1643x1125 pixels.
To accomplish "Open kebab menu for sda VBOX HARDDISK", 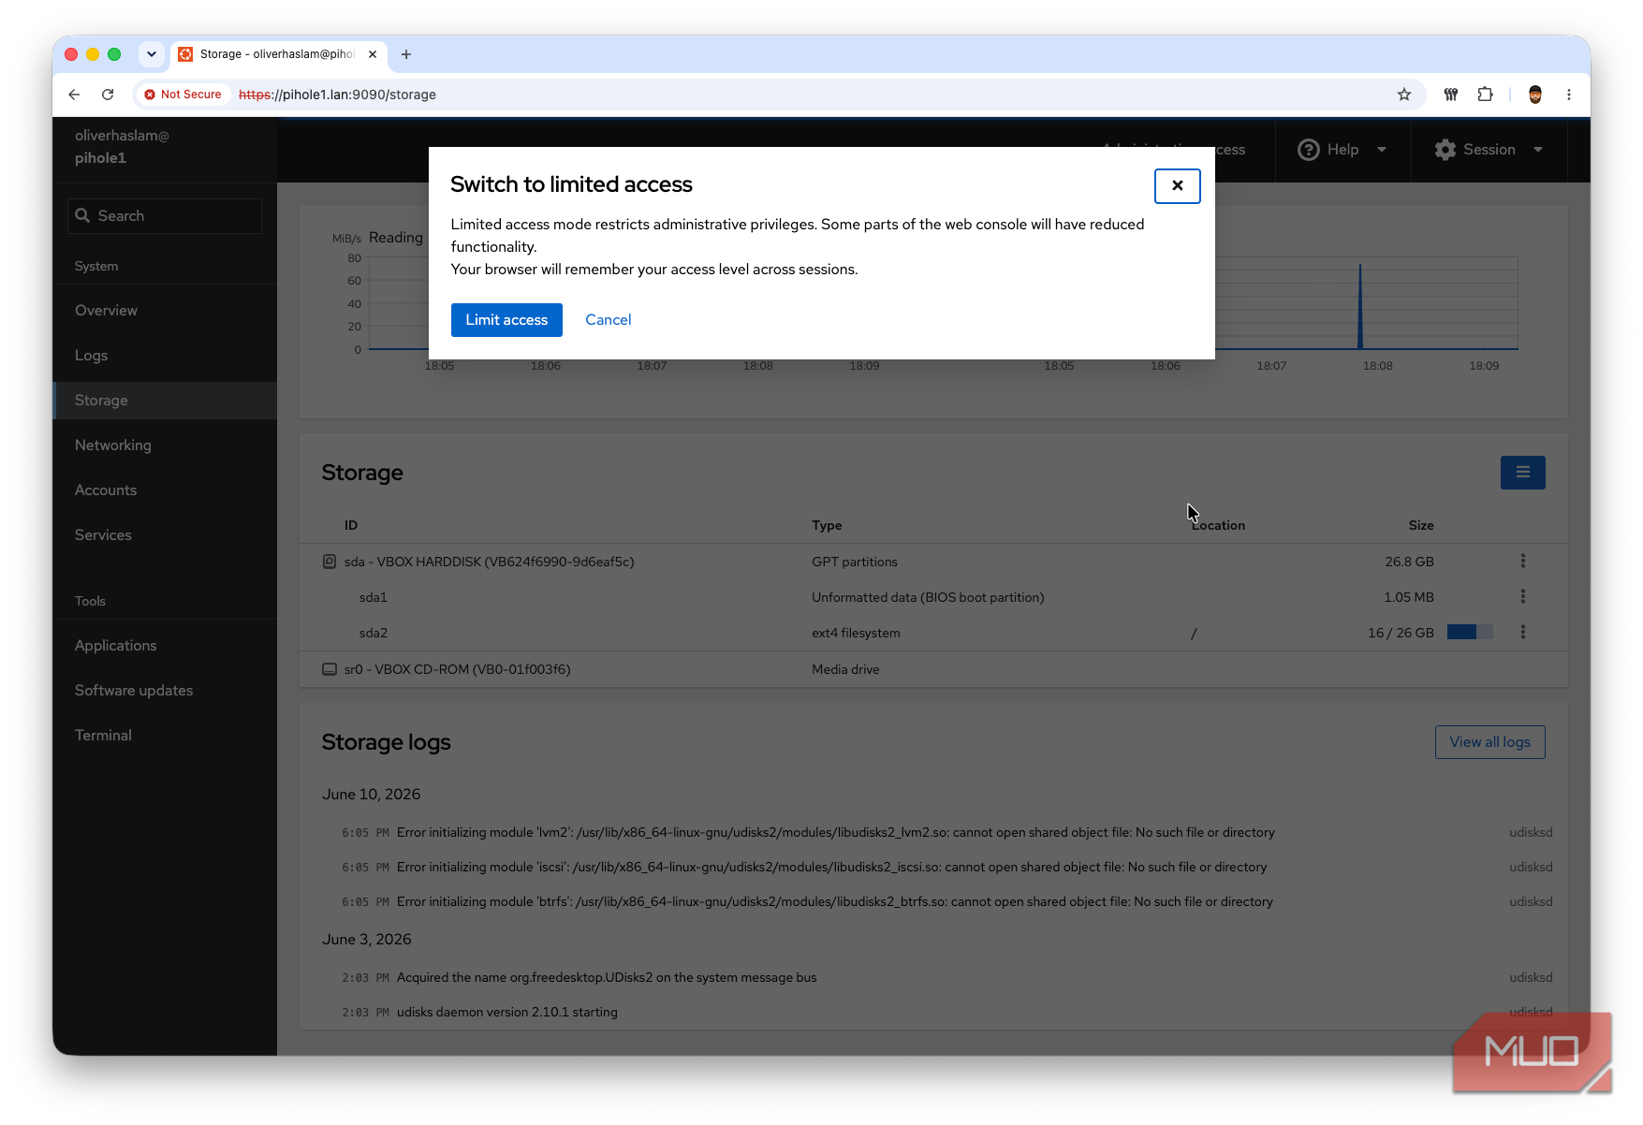I will (1523, 561).
